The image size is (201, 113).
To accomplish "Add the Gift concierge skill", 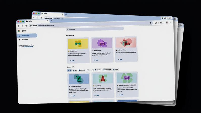I will click(120, 60).
